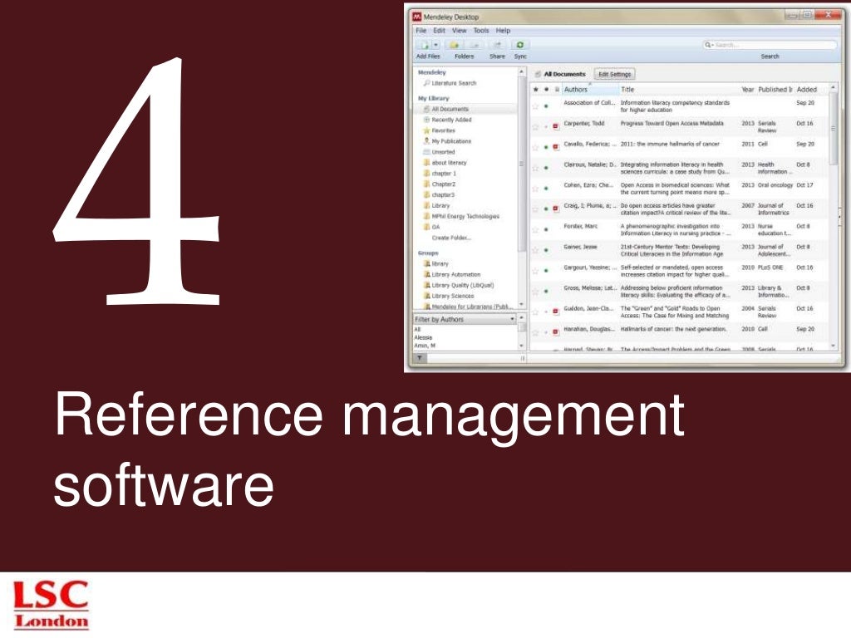Select 'All' in the author filter list

tap(417, 329)
